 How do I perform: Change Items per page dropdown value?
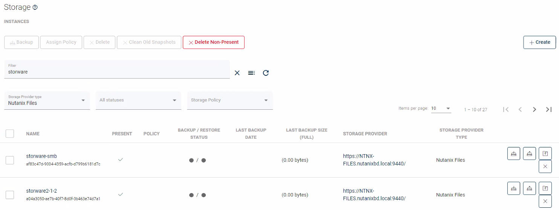(441, 109)
